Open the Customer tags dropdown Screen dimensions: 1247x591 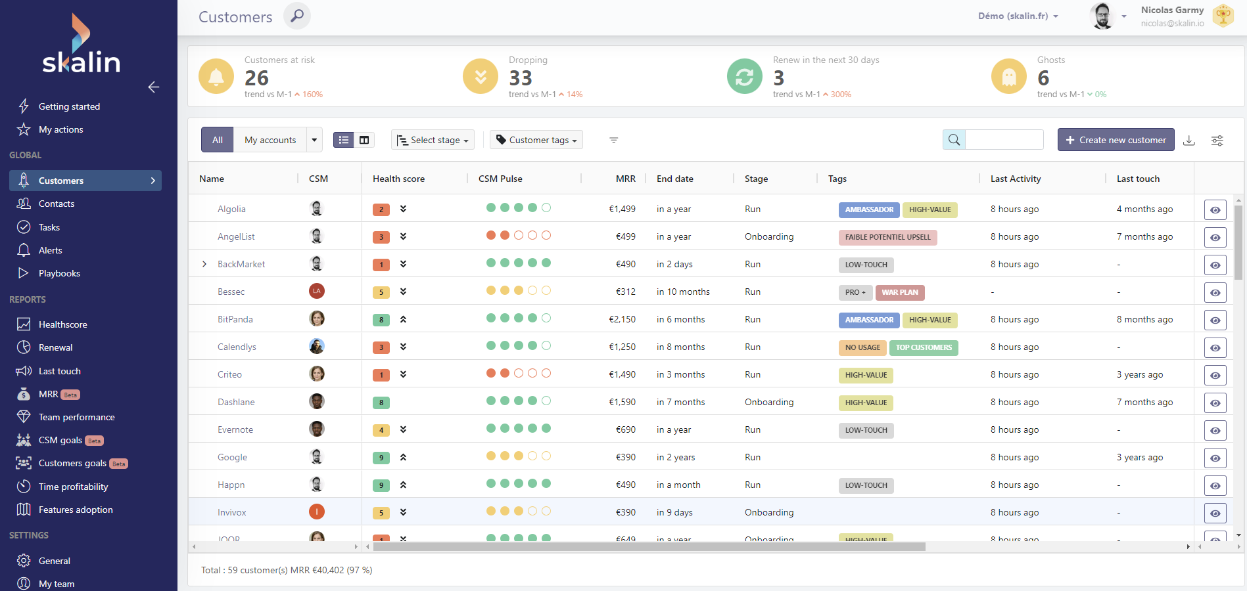pos(536,140)
